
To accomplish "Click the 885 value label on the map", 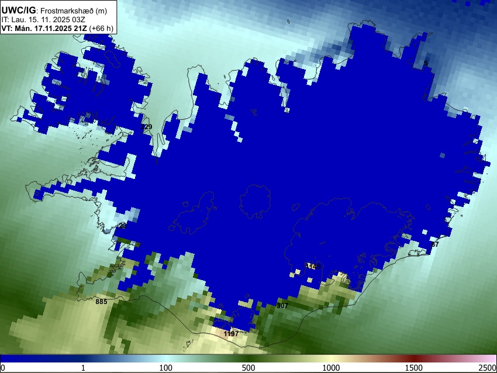I will pos(101,302).
